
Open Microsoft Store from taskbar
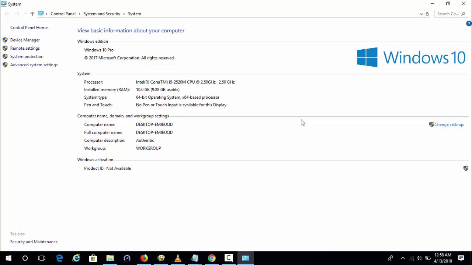tap(93, 258)
